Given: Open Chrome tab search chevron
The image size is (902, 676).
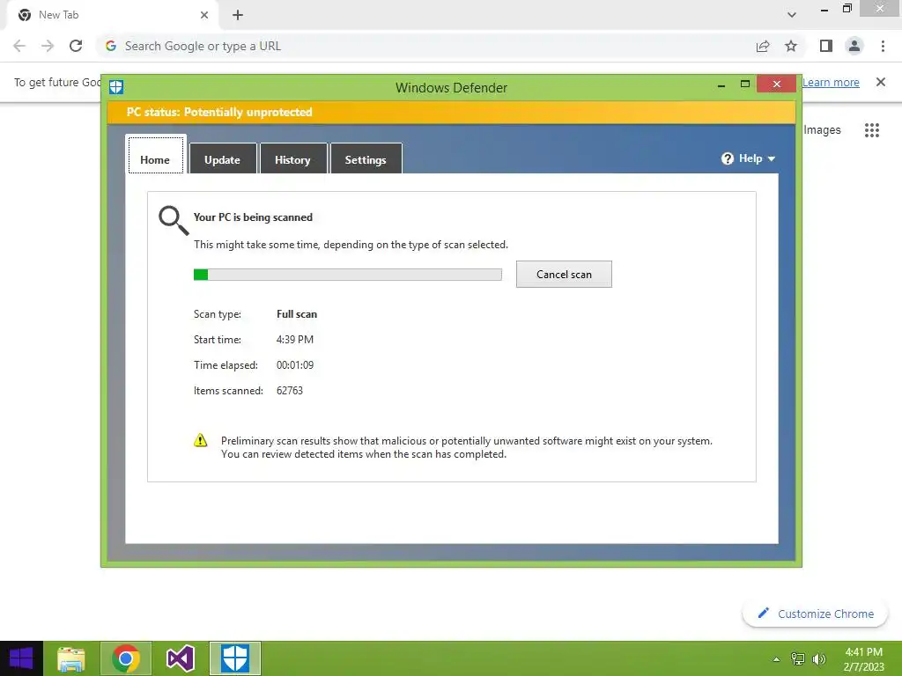Looking at the screenshot, I should (x=792, y=15).
